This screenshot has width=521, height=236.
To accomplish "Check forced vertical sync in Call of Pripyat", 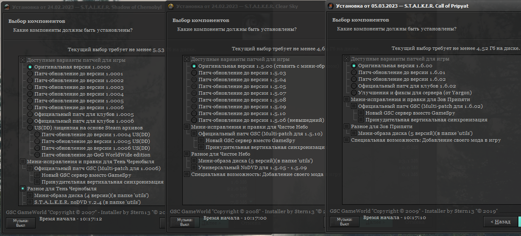I will pos(361,120).
